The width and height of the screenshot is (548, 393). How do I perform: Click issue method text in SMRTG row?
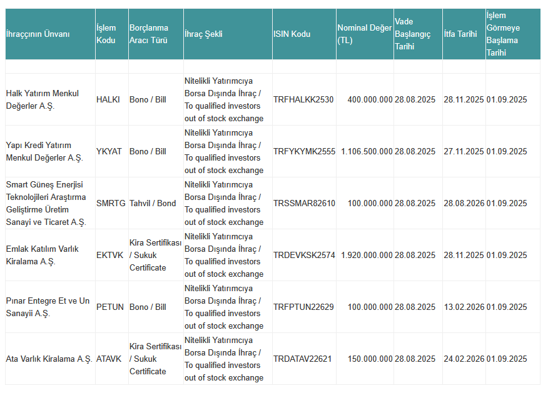tap(224, 204)
